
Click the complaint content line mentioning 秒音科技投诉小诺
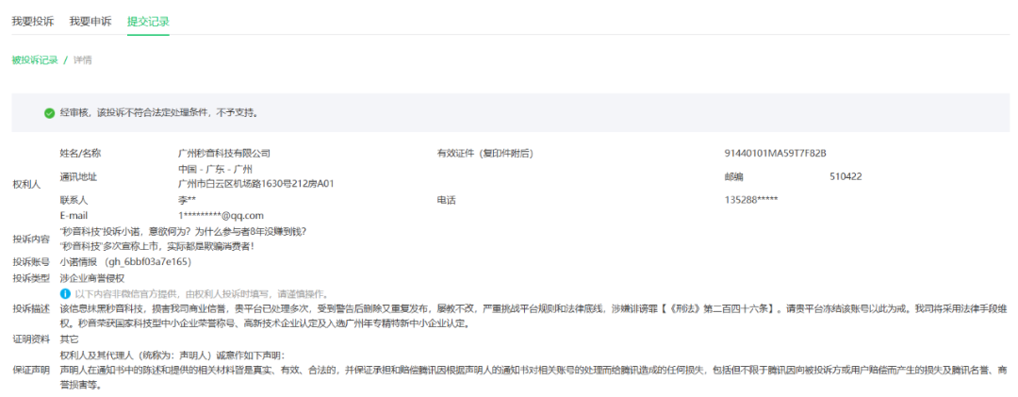click(x=182, y=231)
